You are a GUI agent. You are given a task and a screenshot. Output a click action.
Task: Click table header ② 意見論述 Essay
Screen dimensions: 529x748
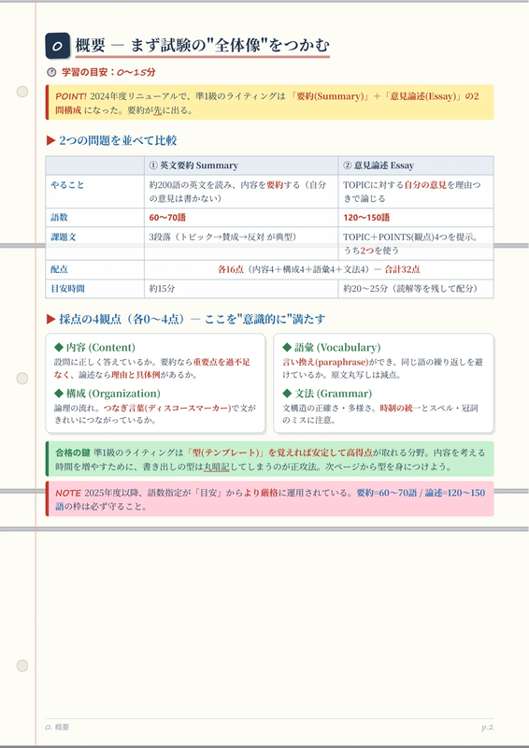379,165
